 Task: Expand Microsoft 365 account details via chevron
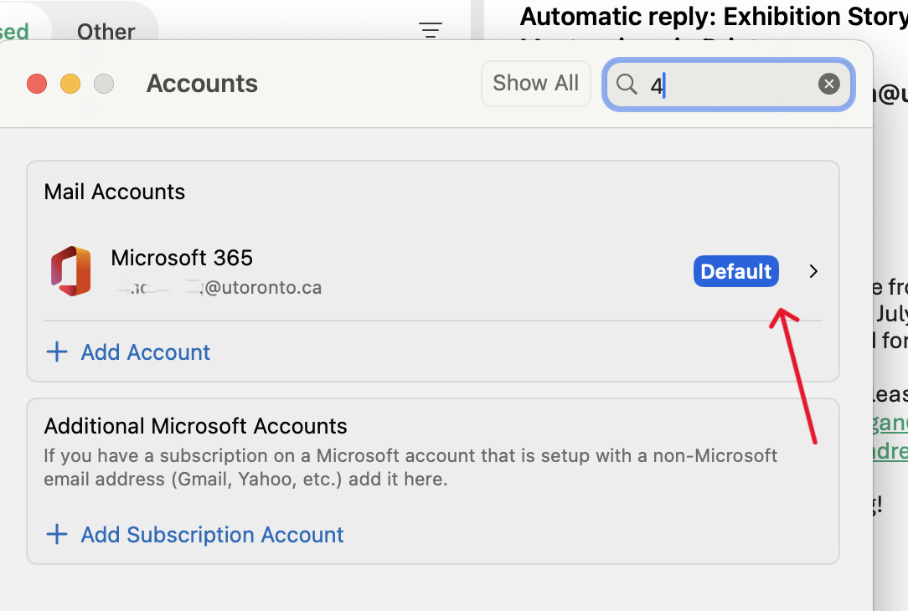[813, 271]
